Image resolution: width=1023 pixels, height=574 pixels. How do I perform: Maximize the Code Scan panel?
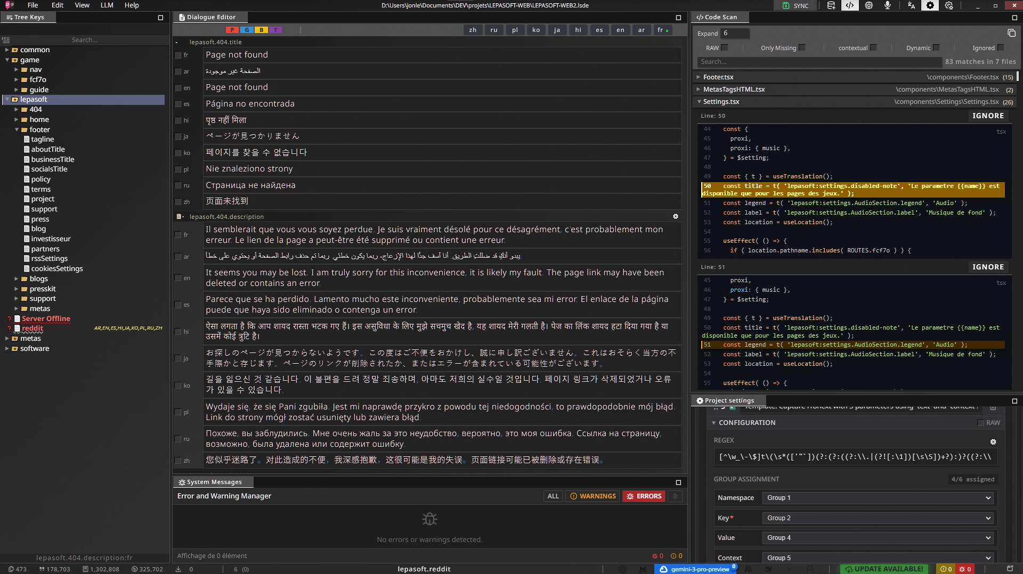(x=1014, y=18)
